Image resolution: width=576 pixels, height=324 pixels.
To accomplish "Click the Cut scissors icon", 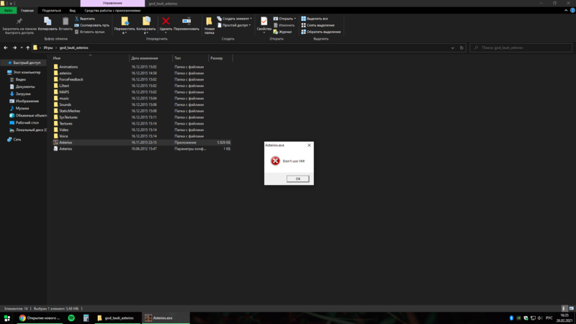I will [77, 19].
